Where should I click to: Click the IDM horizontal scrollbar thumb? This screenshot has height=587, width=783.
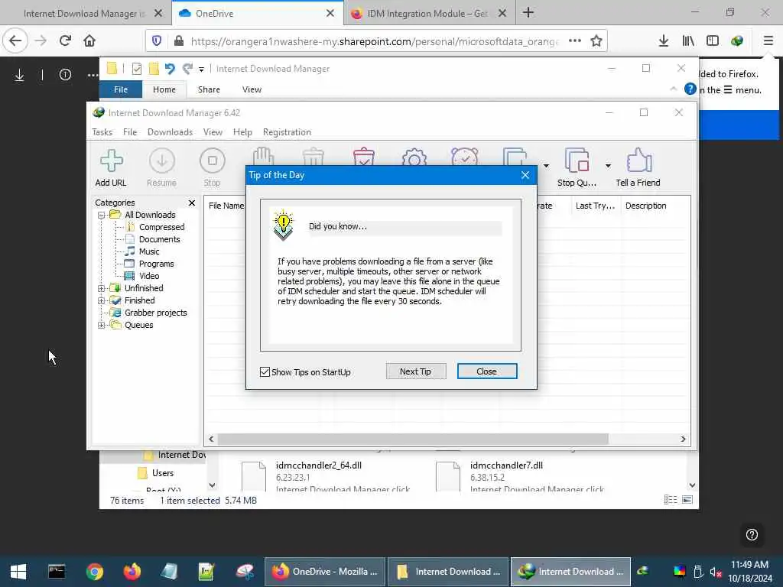413,439
